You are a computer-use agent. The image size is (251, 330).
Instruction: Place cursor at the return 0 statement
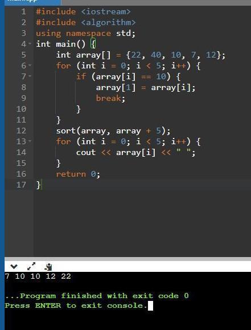point(78,174)
